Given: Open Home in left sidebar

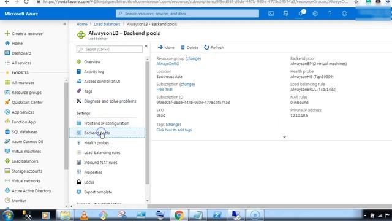Looking at the screenshot, I should point(13,43).
